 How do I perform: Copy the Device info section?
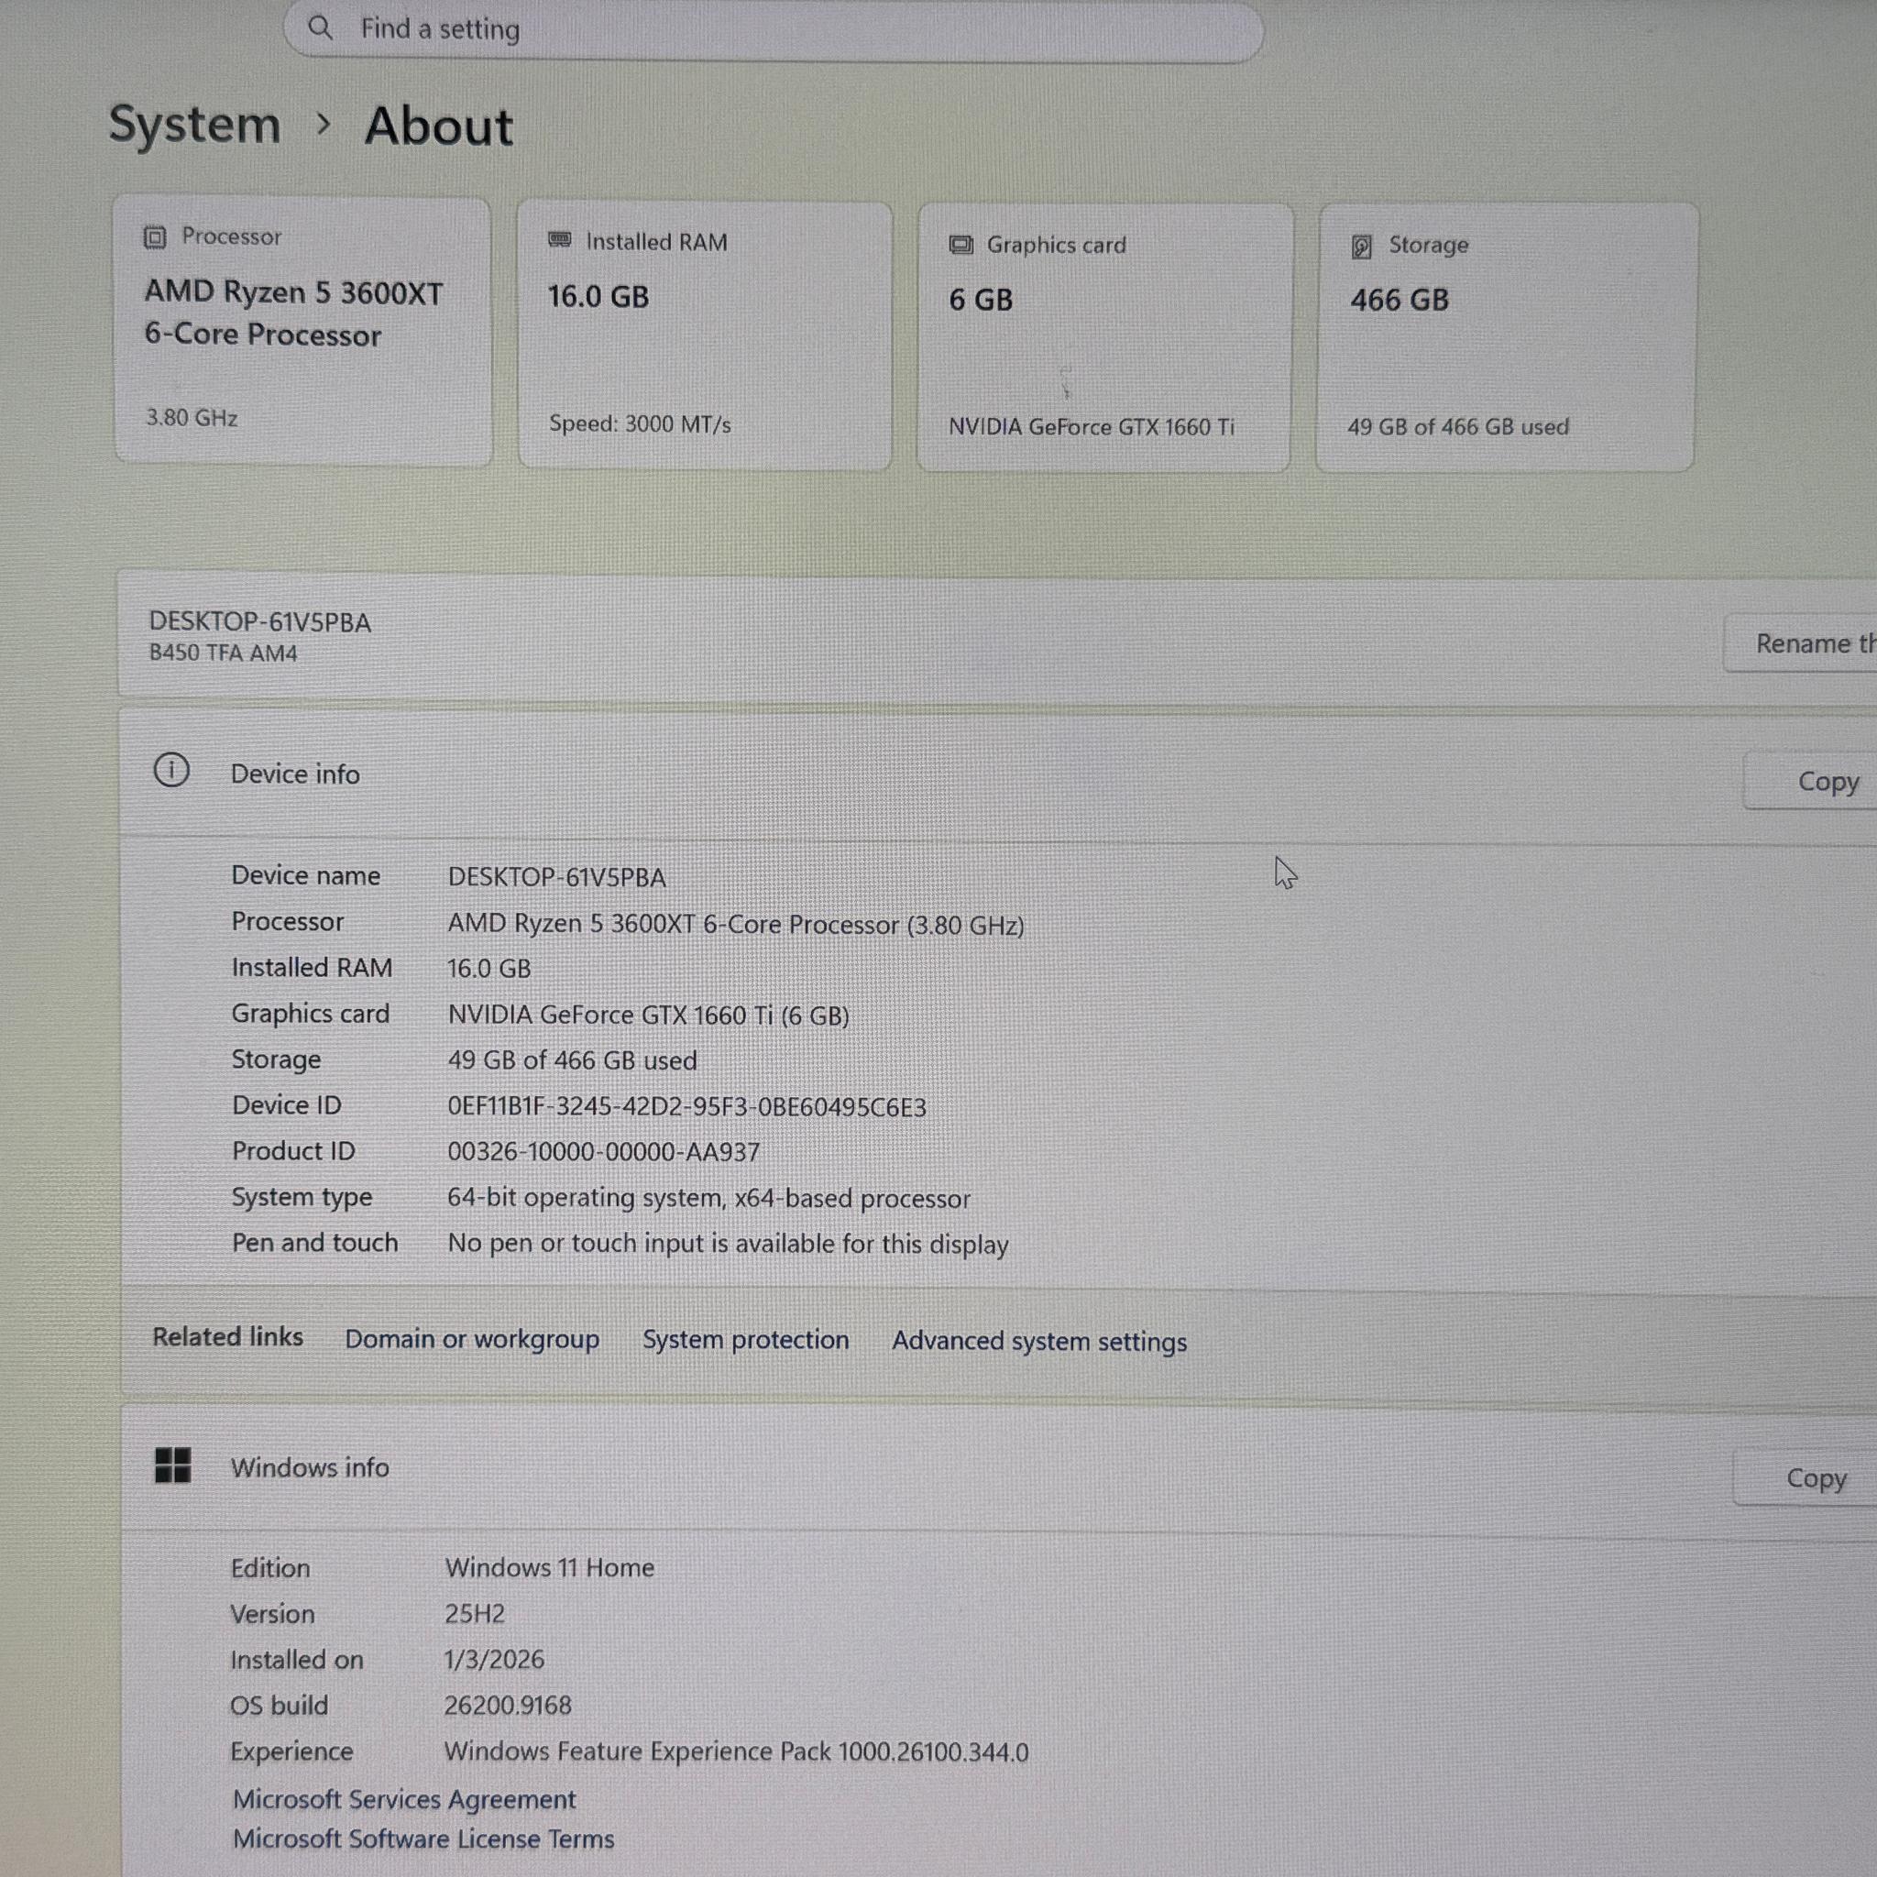pyautogui.click(x=1811, y=781)
